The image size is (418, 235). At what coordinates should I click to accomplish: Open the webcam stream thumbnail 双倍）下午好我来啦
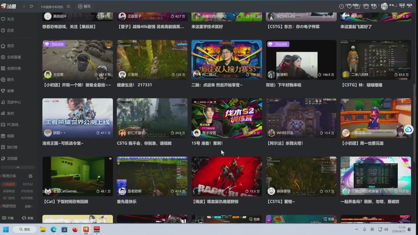(301, 60)
